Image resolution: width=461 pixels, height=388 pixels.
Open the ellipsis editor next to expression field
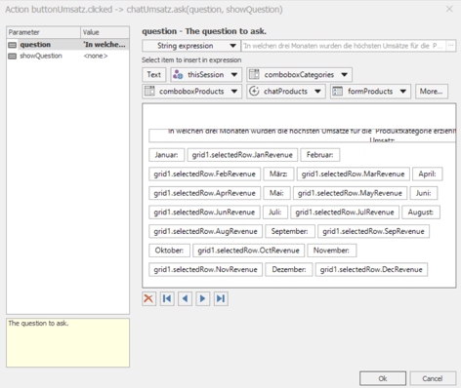point(450,46)
